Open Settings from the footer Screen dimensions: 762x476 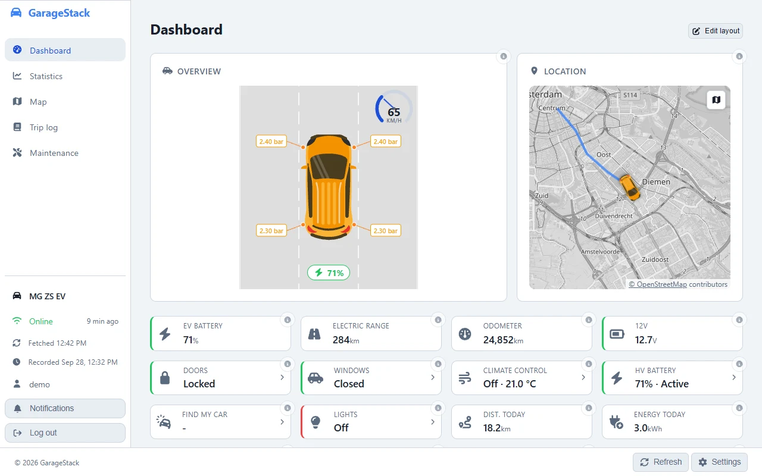pyautogui.click(x=719, y=462)
